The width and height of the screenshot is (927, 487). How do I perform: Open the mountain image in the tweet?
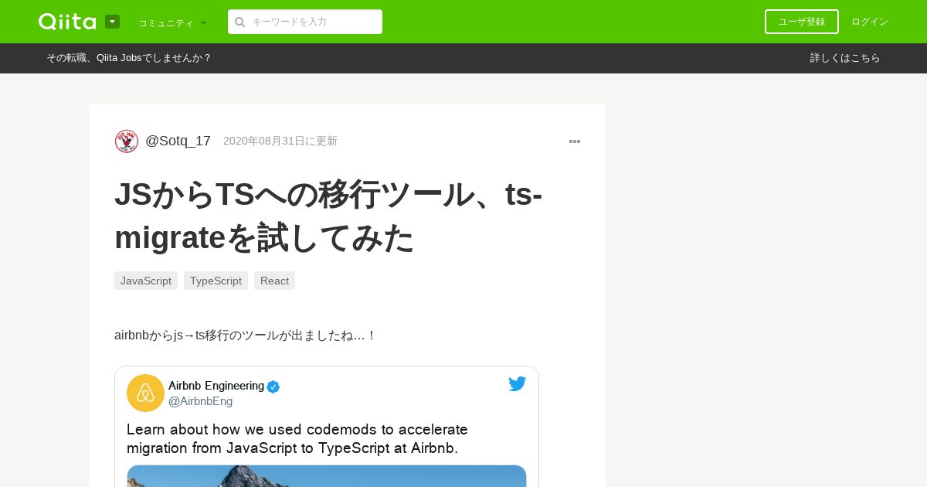(x=327, y=476)
